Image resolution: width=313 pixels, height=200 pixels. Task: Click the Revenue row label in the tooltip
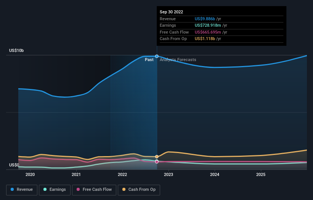click(x=168, y=19)
